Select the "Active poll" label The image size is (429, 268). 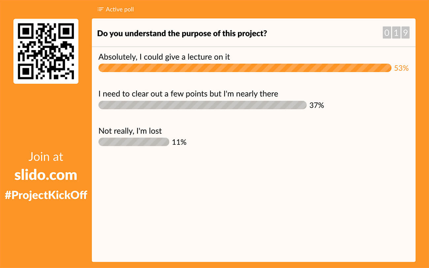pos(120,9)
